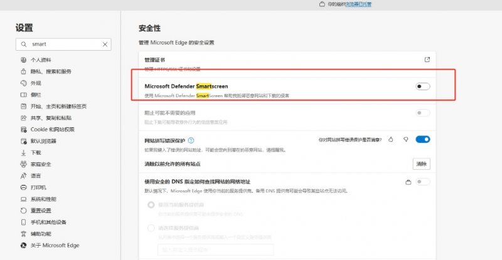Open external link icon for 管理证书
Screen dimensions: 502x260
click(427, 60)
